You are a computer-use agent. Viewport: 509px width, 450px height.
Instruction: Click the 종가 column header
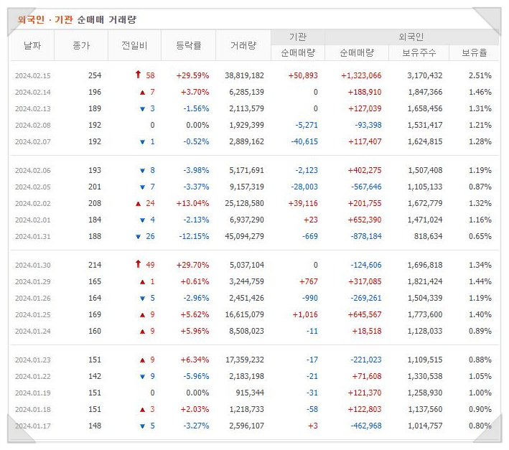point(81,45)
